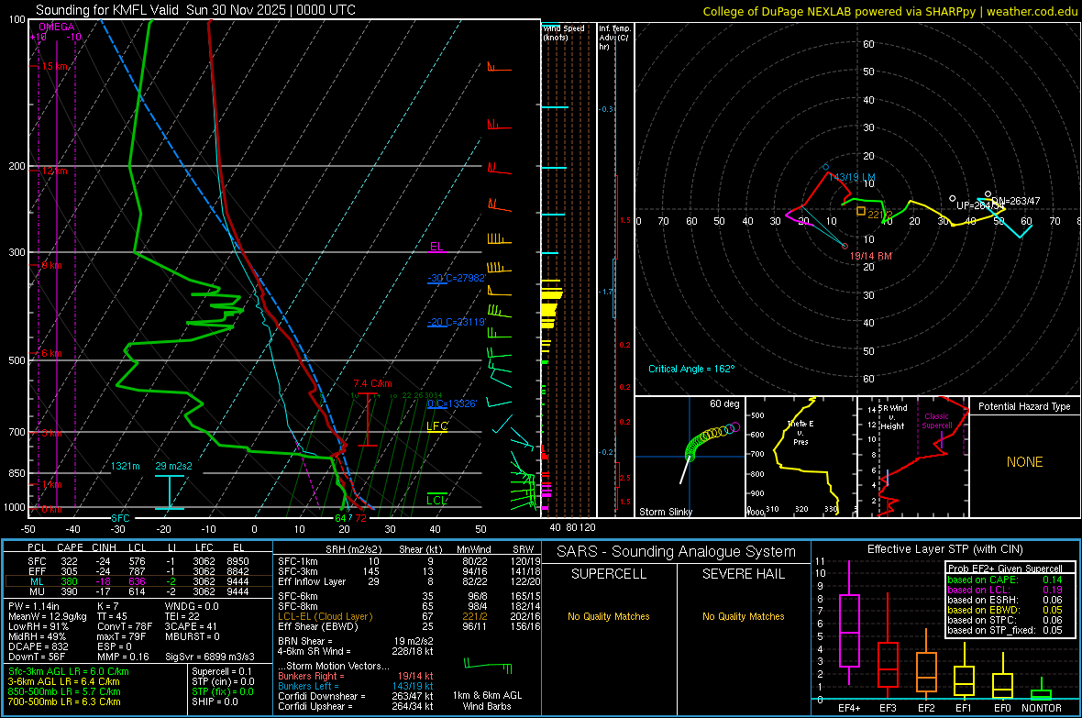Click the Bunkers left-mover circle on the hodograph
1082x718 pixels.
click(x=825, y=167)
